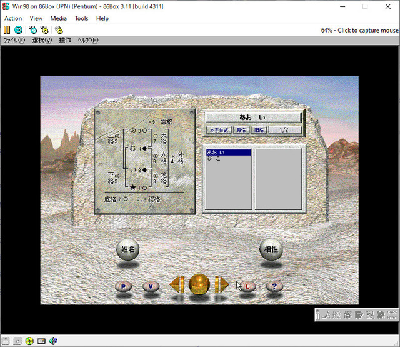Click the cyan hard reset icon

coord(18,30)
